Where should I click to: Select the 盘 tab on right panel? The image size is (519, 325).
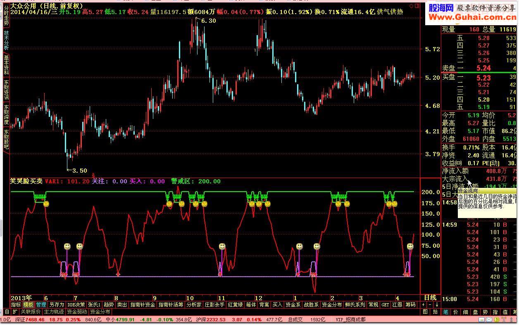(x=476, y=312)
